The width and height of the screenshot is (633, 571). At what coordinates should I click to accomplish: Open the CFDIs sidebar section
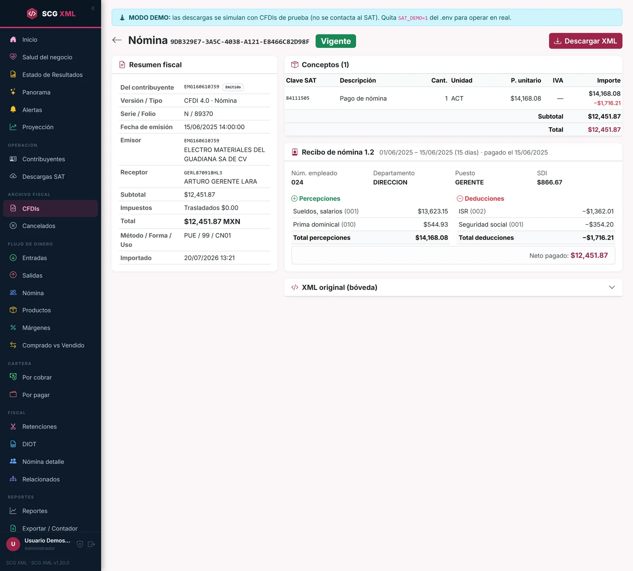point(51,208)
